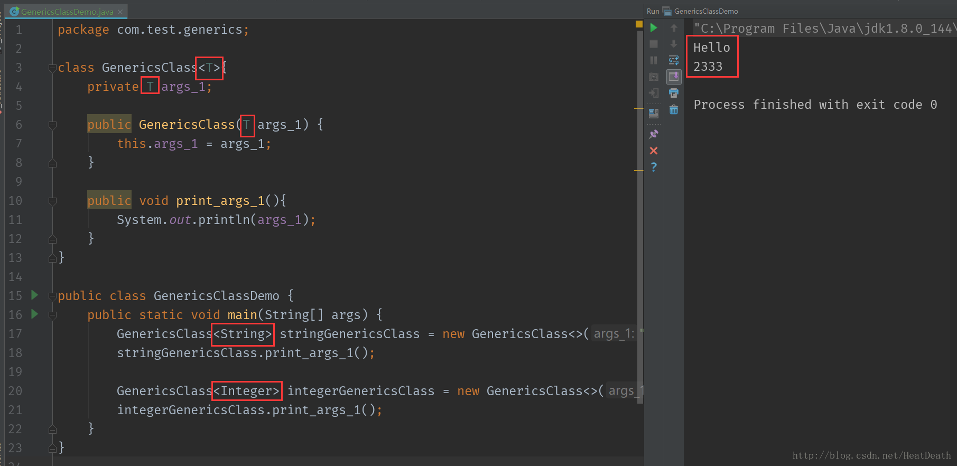The width and height of the screenshot is (957, 466).
Task: Click the 'Hello' output line in the console
Action: (x=711, y=48)
